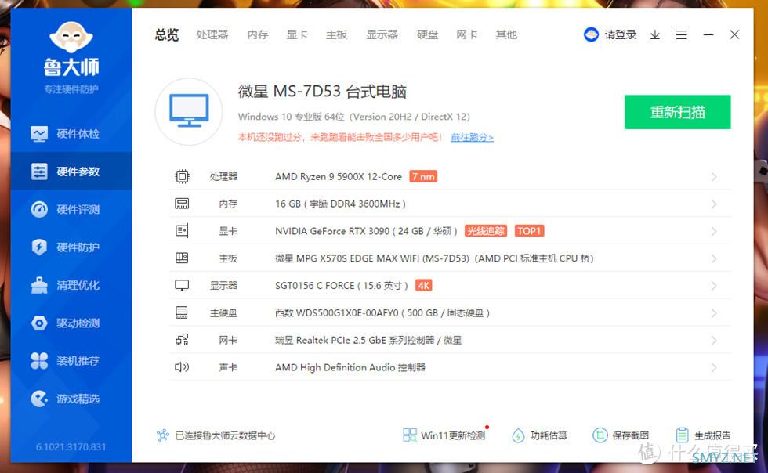Switch to the 显卡 top tab
The width and height of the screenshot is (768, 473).
(x=297, y=34)
